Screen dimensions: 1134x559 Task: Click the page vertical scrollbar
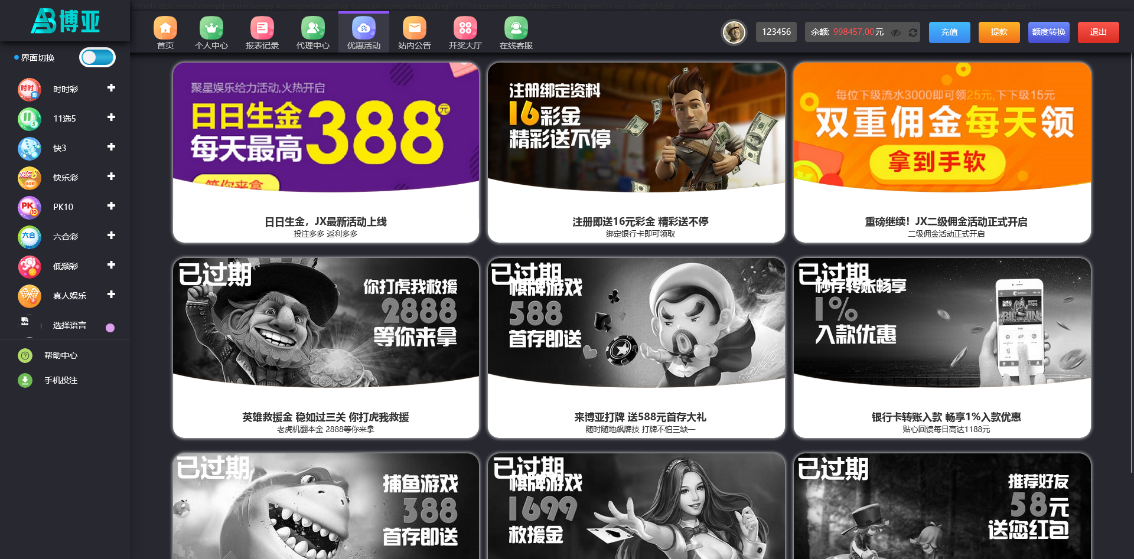pos(1131,263)
